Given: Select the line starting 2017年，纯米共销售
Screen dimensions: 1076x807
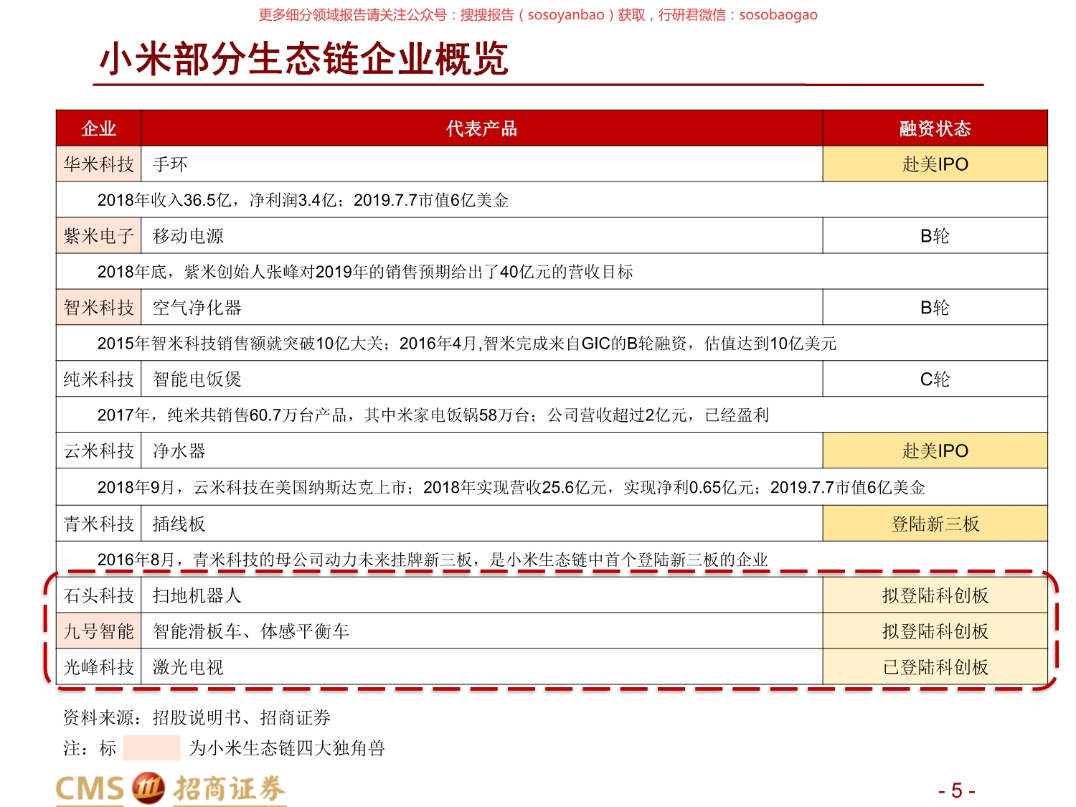Looking at the screenshot, I should 433,415.
